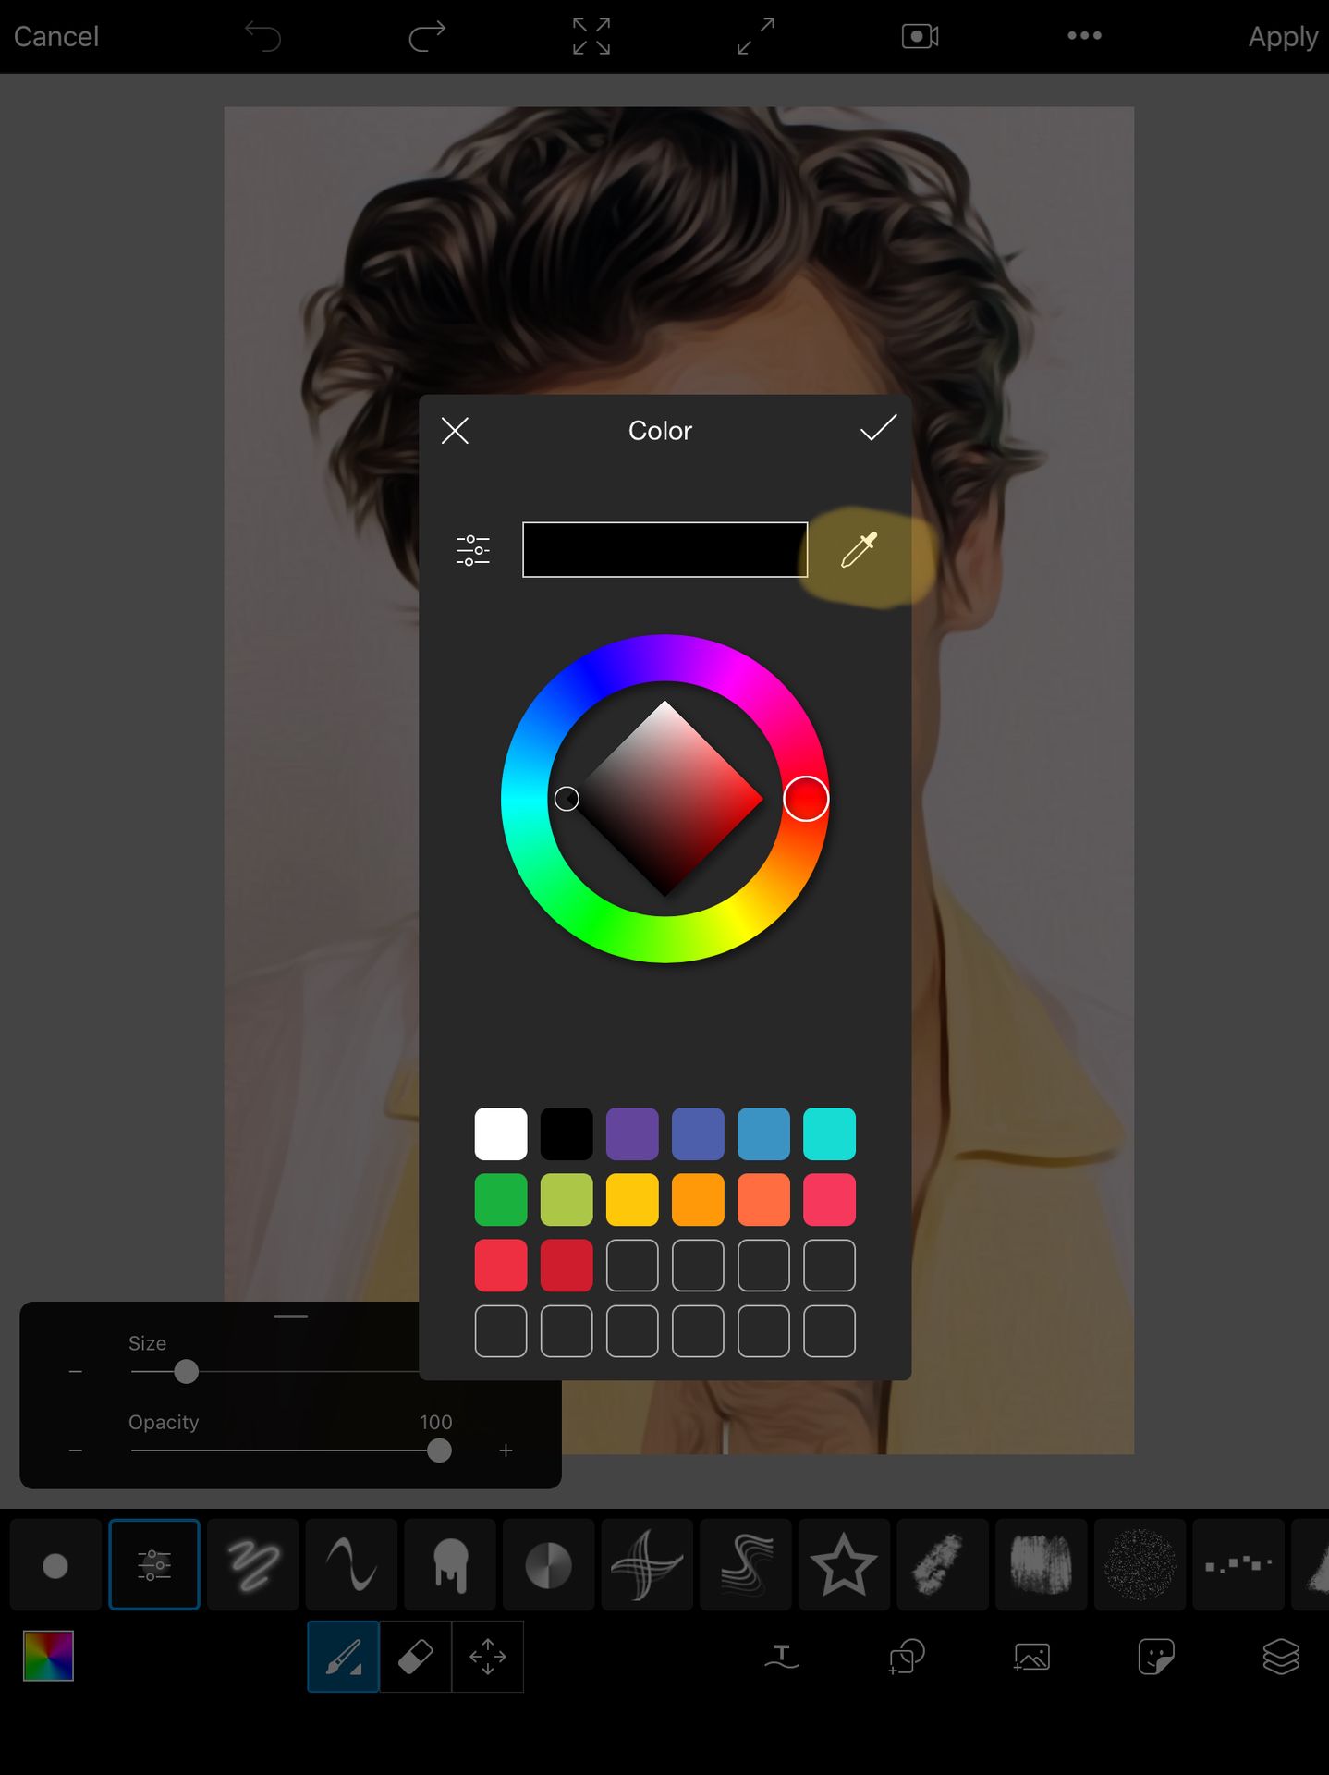Select the lime green color swatch
This screenshot has height=1775, width=1329.
[x=567, y=1199]
